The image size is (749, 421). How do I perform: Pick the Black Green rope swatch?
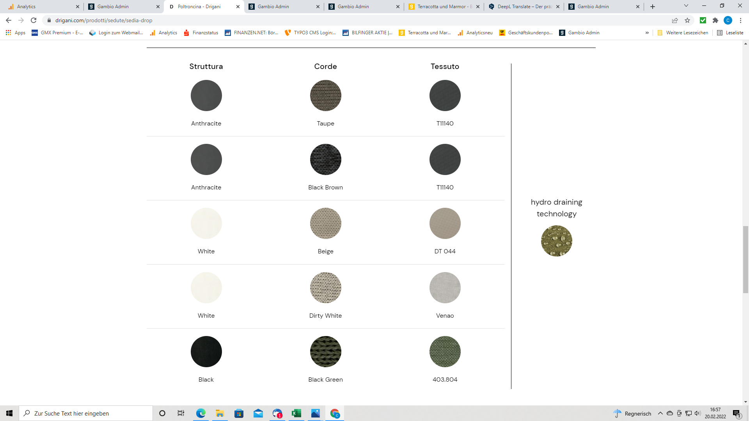(x=325, y=352)
